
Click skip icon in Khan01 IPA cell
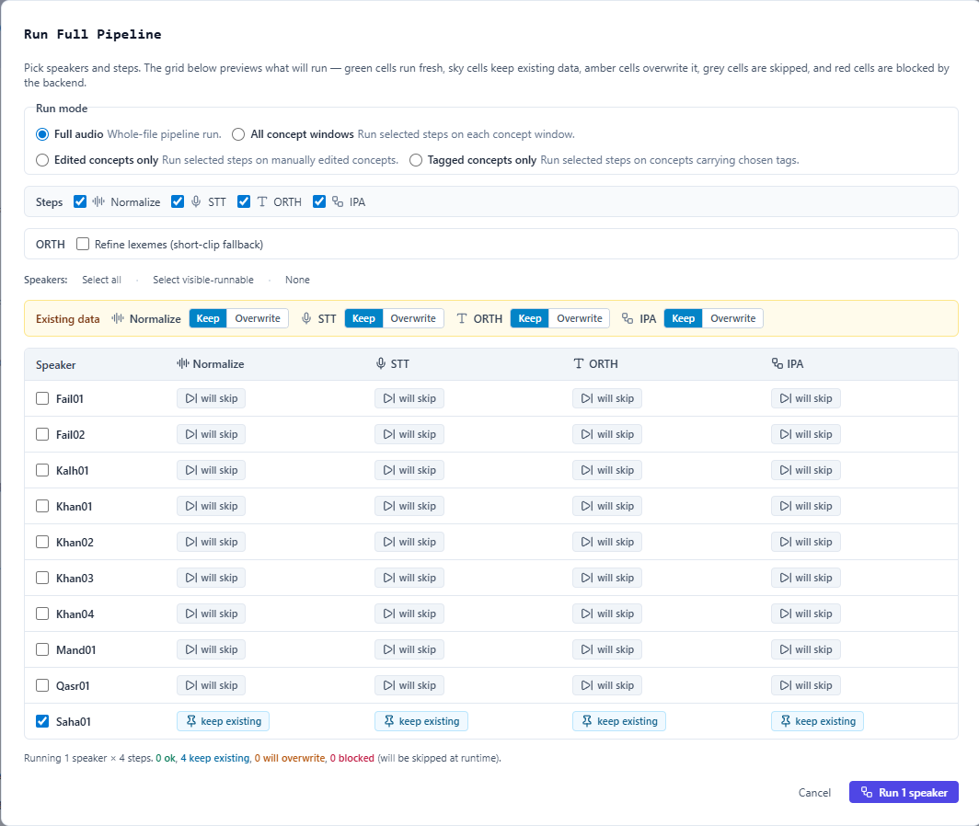click(x=786, y=506)
